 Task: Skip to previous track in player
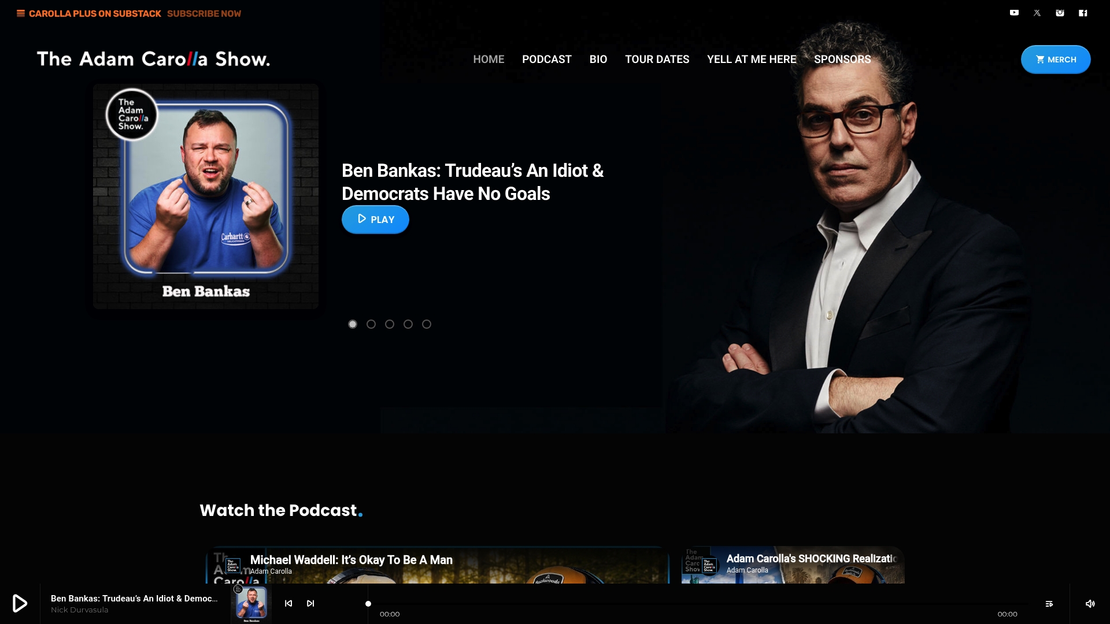click(288, 603)
